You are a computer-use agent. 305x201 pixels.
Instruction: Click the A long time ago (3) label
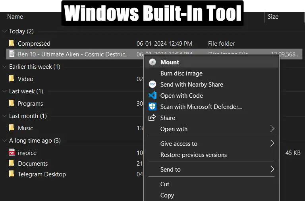point(35,141)
